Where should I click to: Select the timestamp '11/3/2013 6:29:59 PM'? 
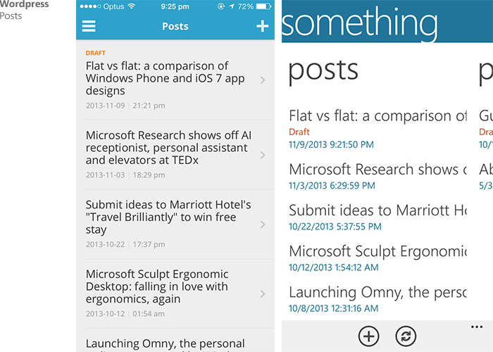tap(332, 185)
